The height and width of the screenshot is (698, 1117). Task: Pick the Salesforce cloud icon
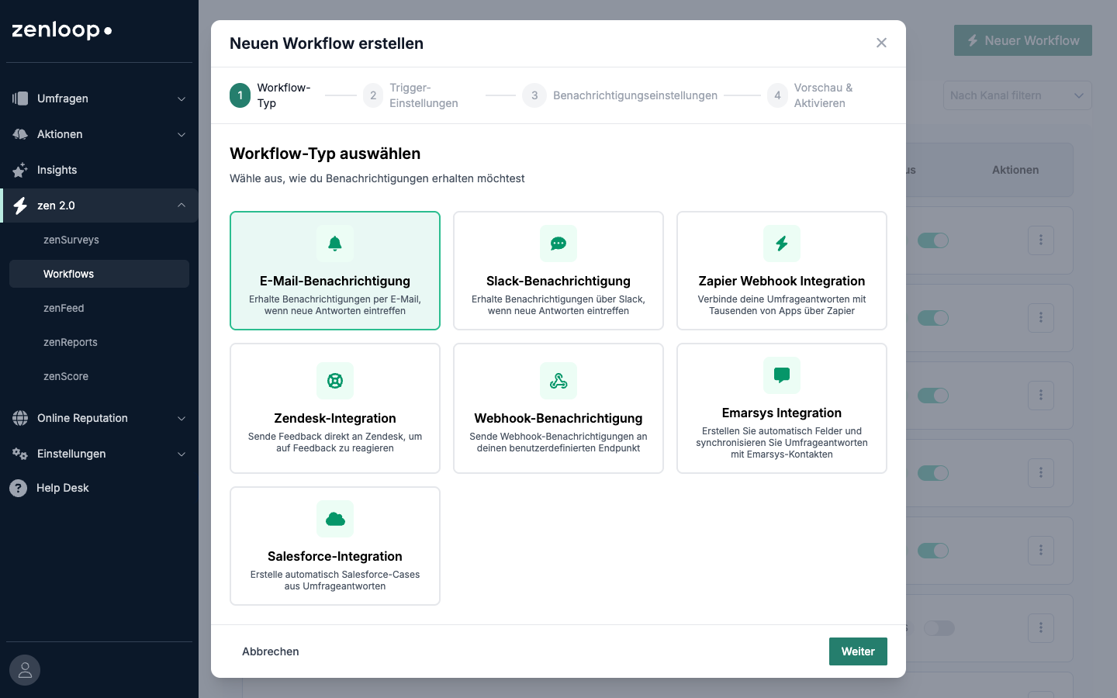click(335, 519)
